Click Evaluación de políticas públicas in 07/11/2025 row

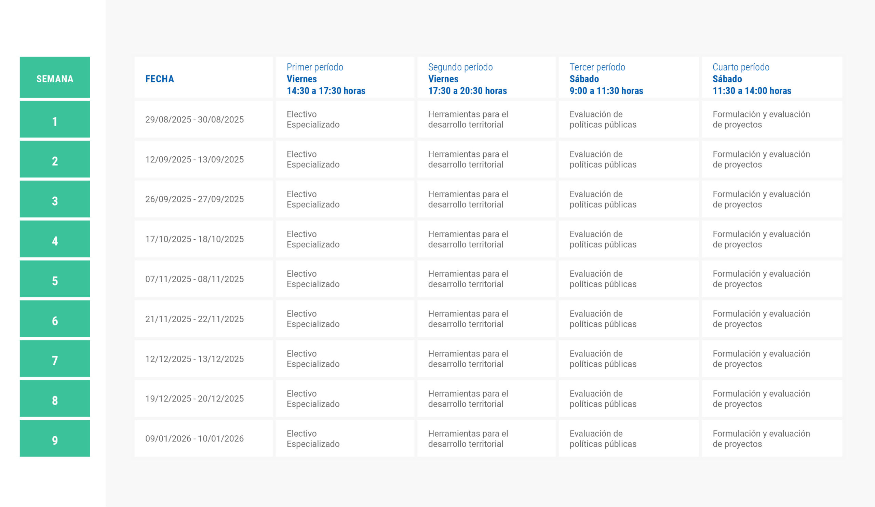click(629, 279)
